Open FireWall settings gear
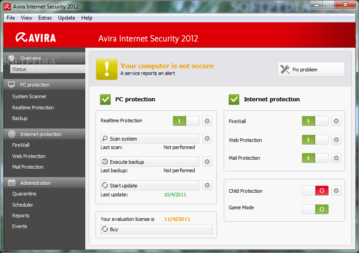 tap(336, 121)
